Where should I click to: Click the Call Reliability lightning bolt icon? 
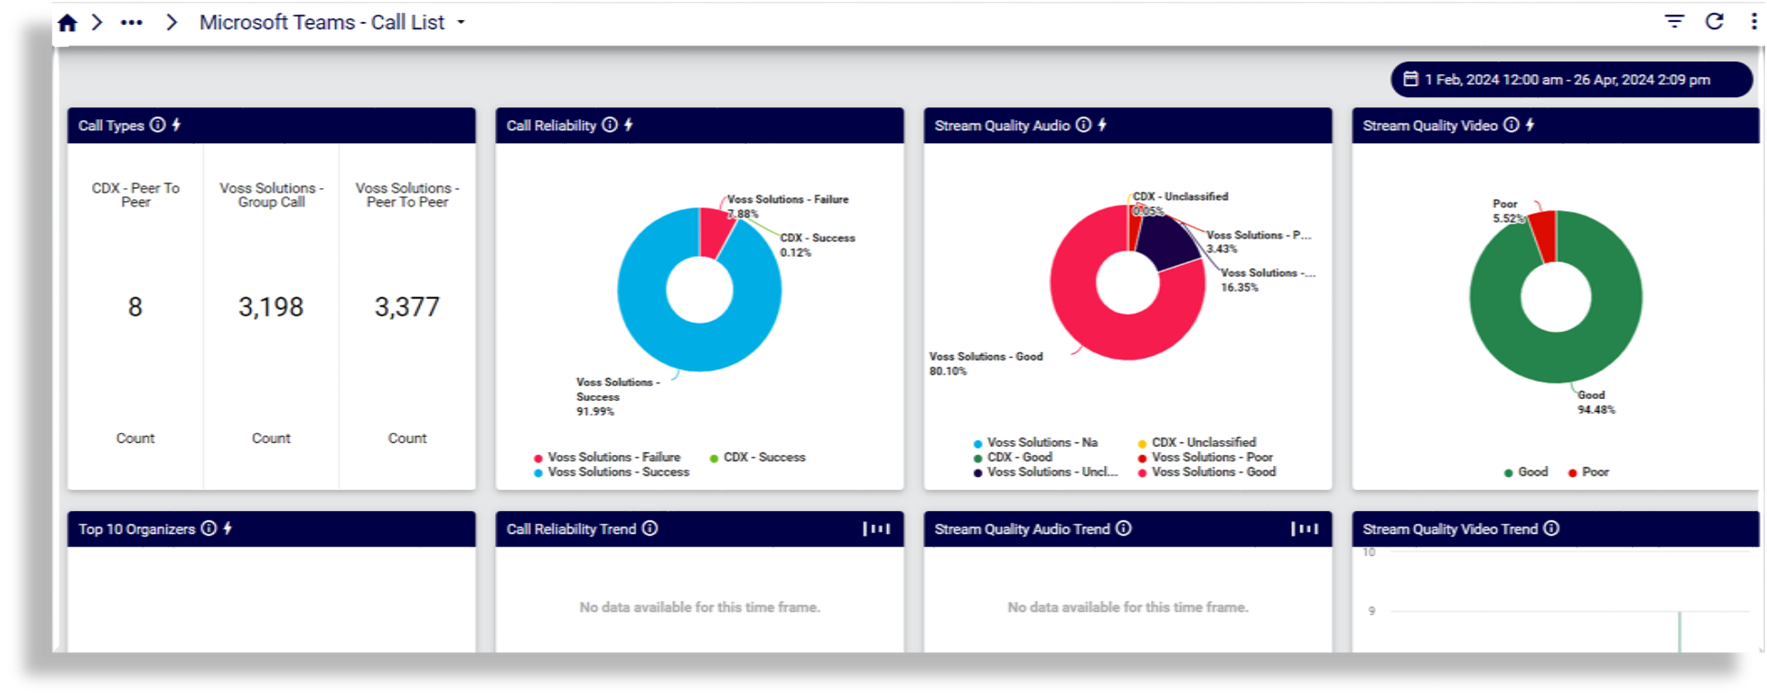tap(628, 125)
